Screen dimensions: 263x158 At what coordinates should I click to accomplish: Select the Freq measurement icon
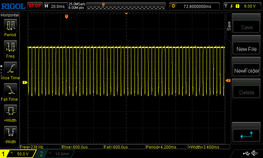coord(11,47)
